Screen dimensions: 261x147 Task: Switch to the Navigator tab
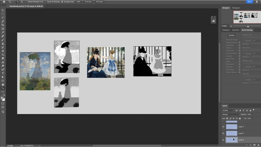226,8
